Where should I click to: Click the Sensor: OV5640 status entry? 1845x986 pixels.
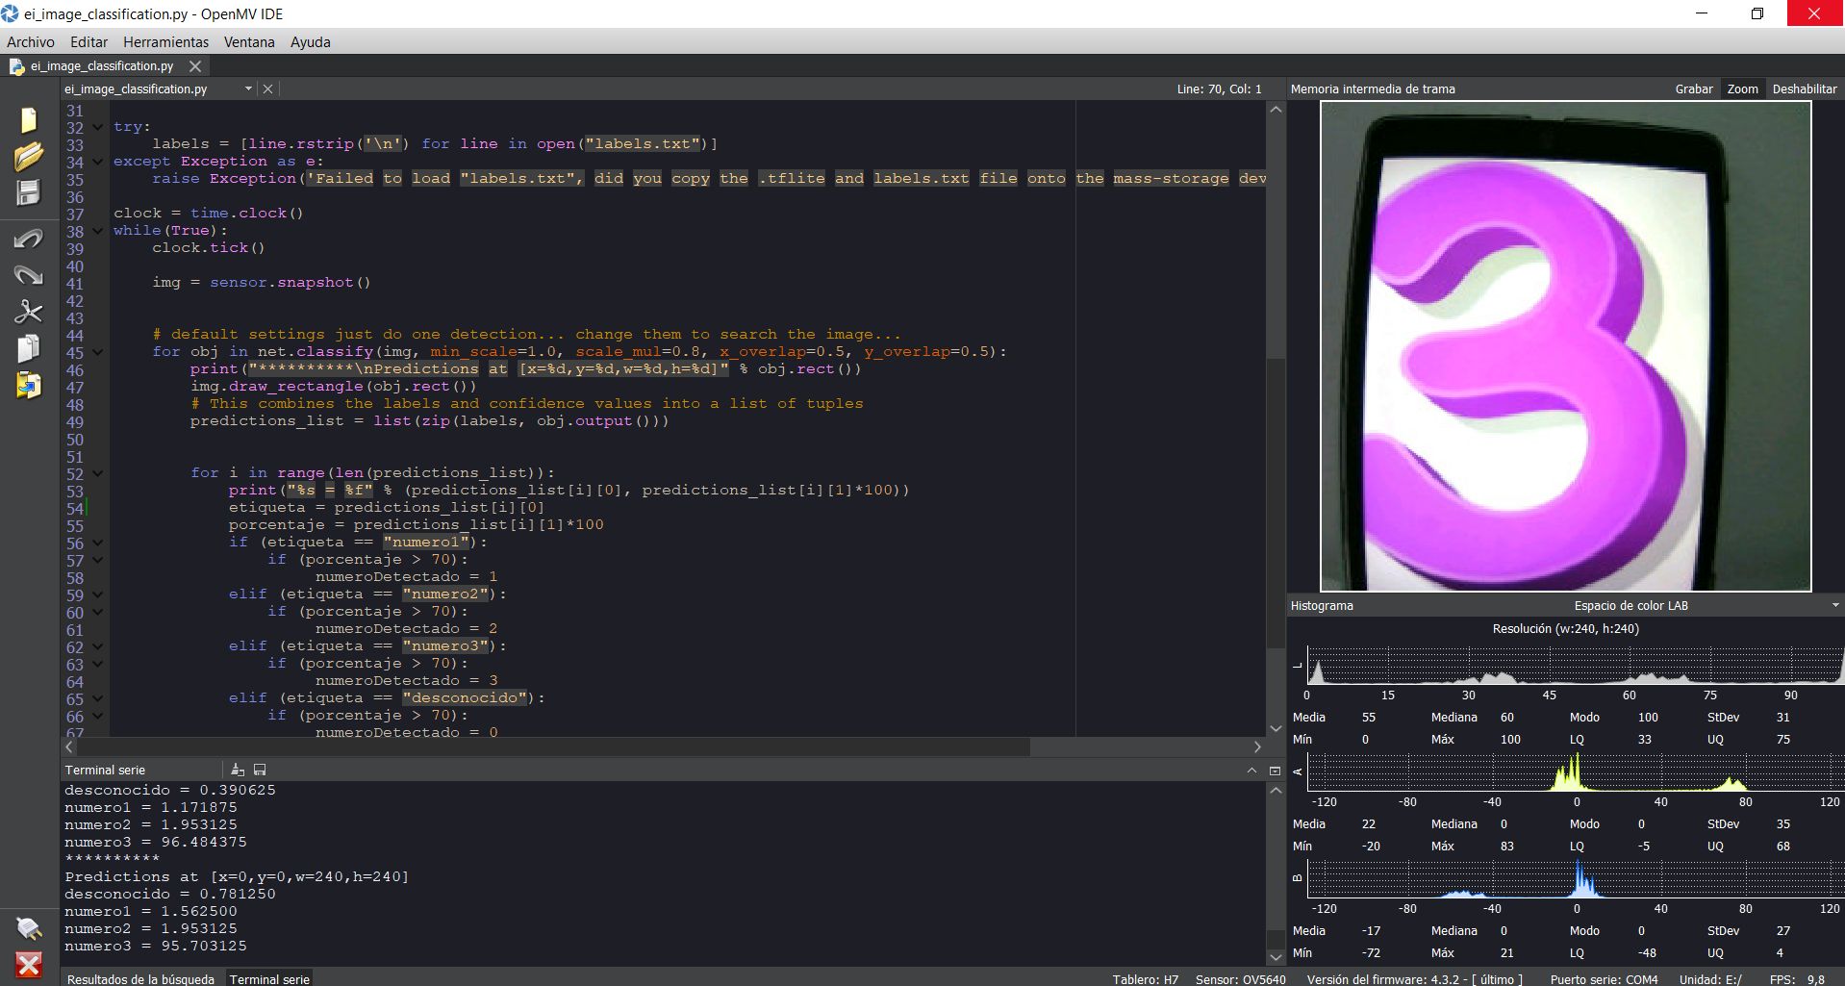tap(1240, 978)
